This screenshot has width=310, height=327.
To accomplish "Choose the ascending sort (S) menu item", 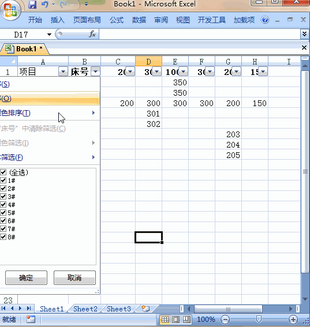I will pyautogui.click(x=50, y=84).
